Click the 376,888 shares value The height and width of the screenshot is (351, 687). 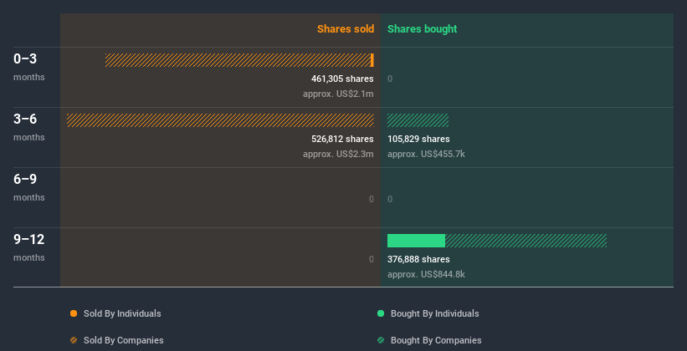418,259
